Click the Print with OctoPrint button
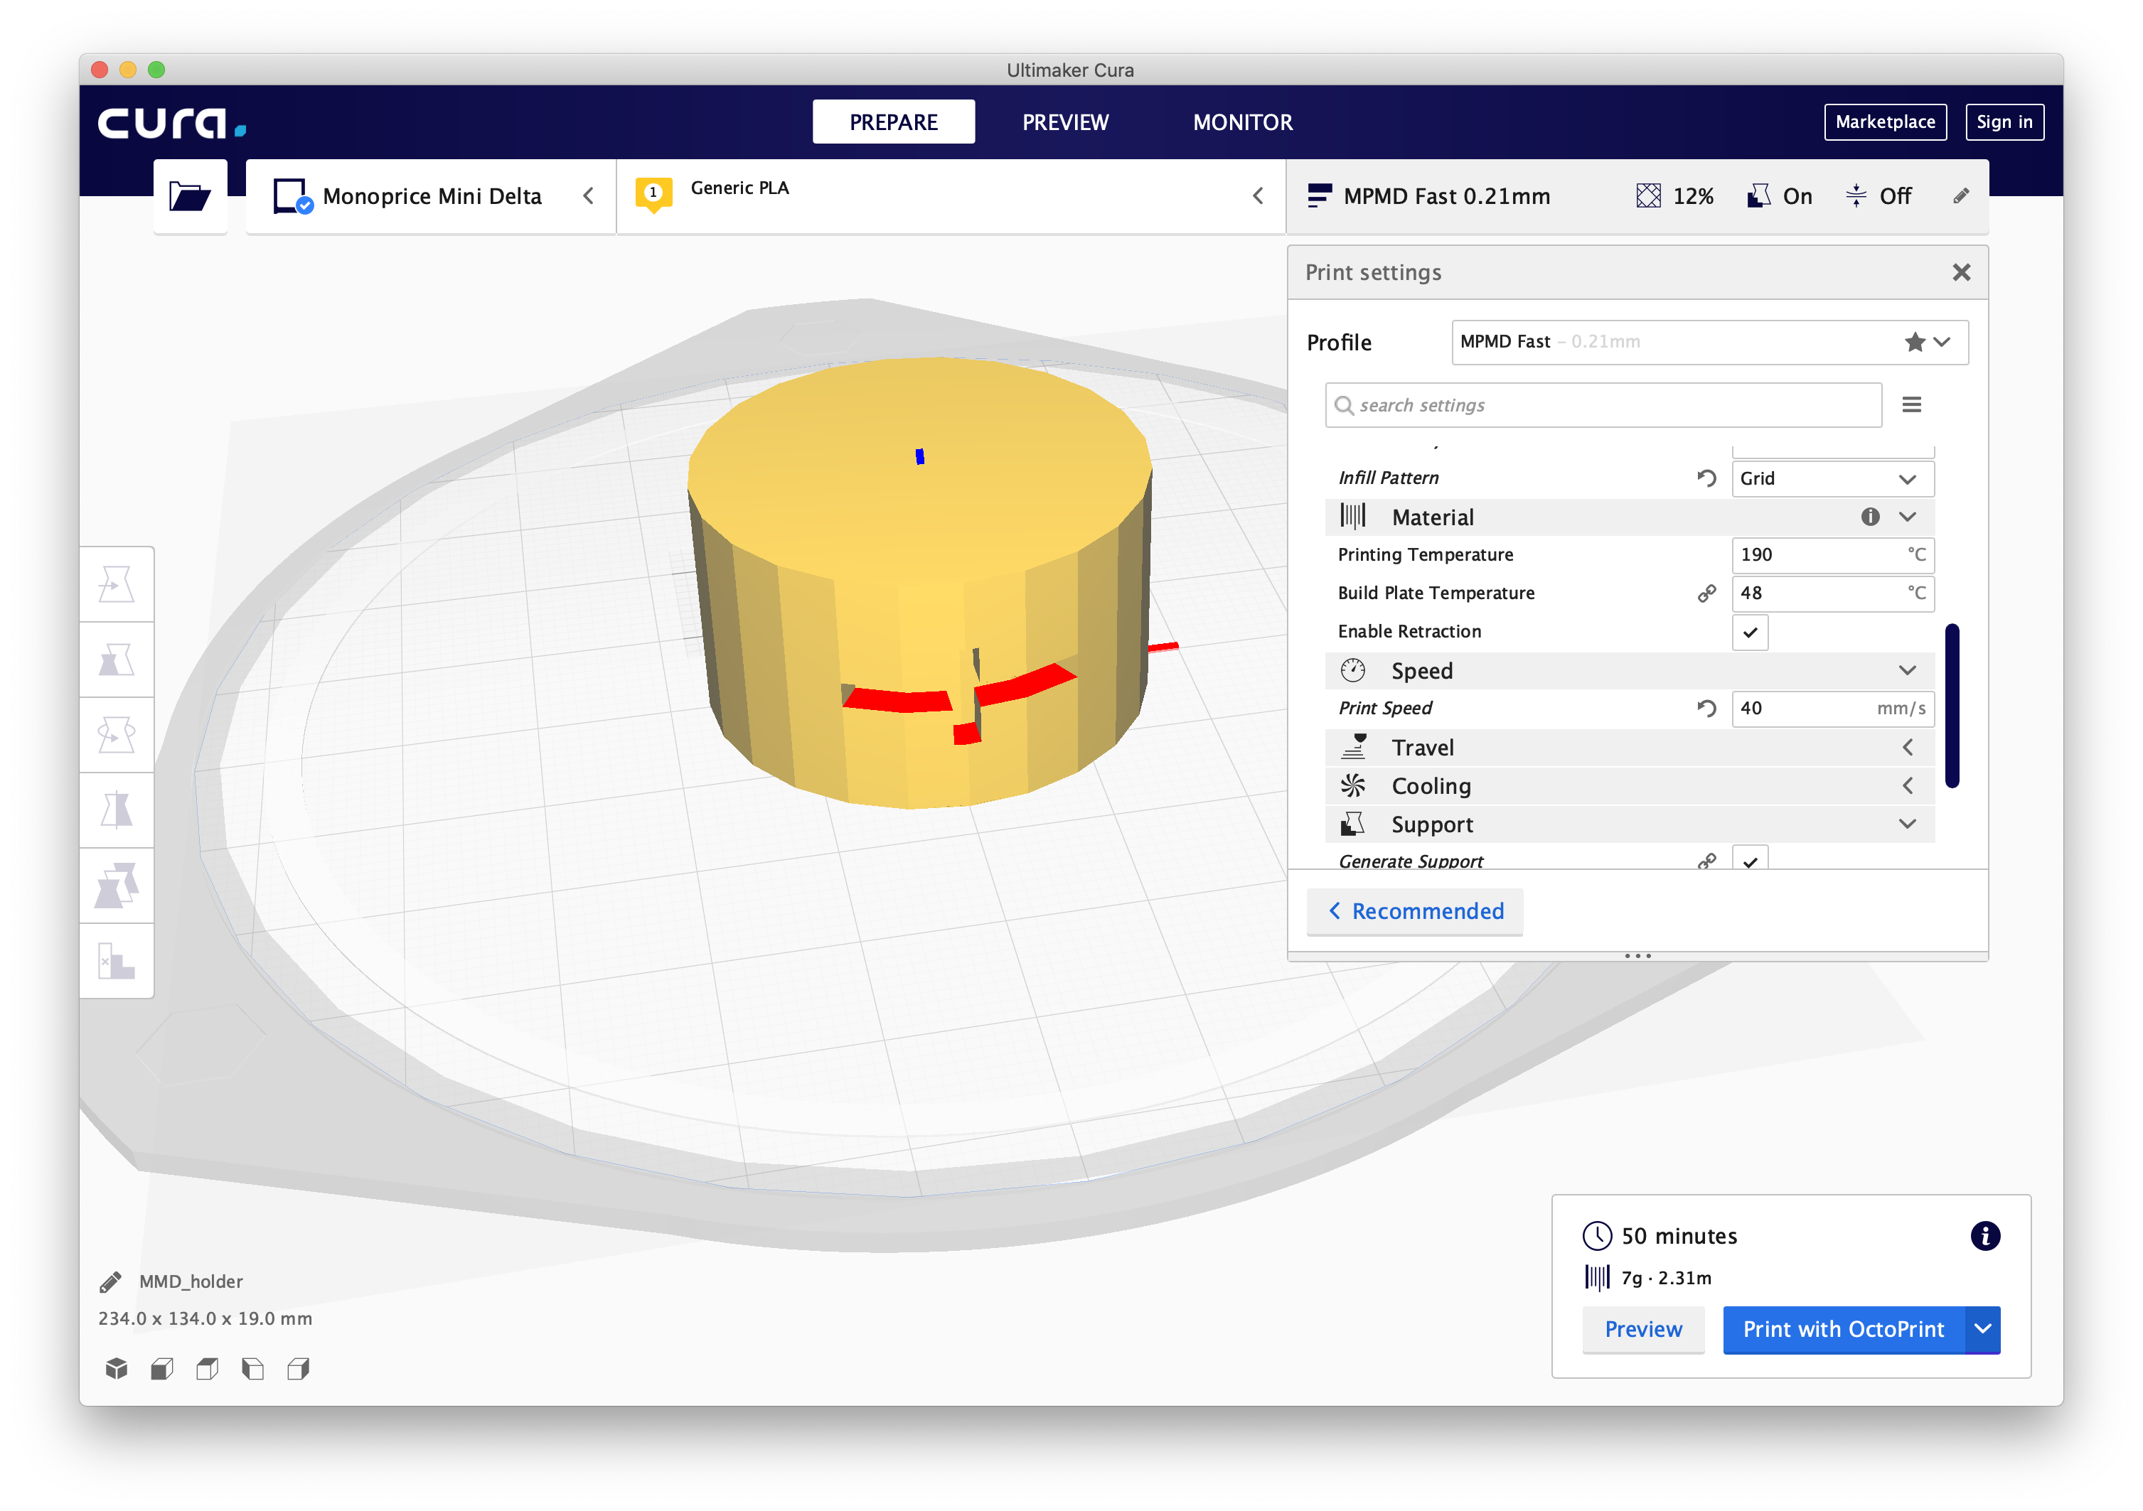 pos(1844,1329)
